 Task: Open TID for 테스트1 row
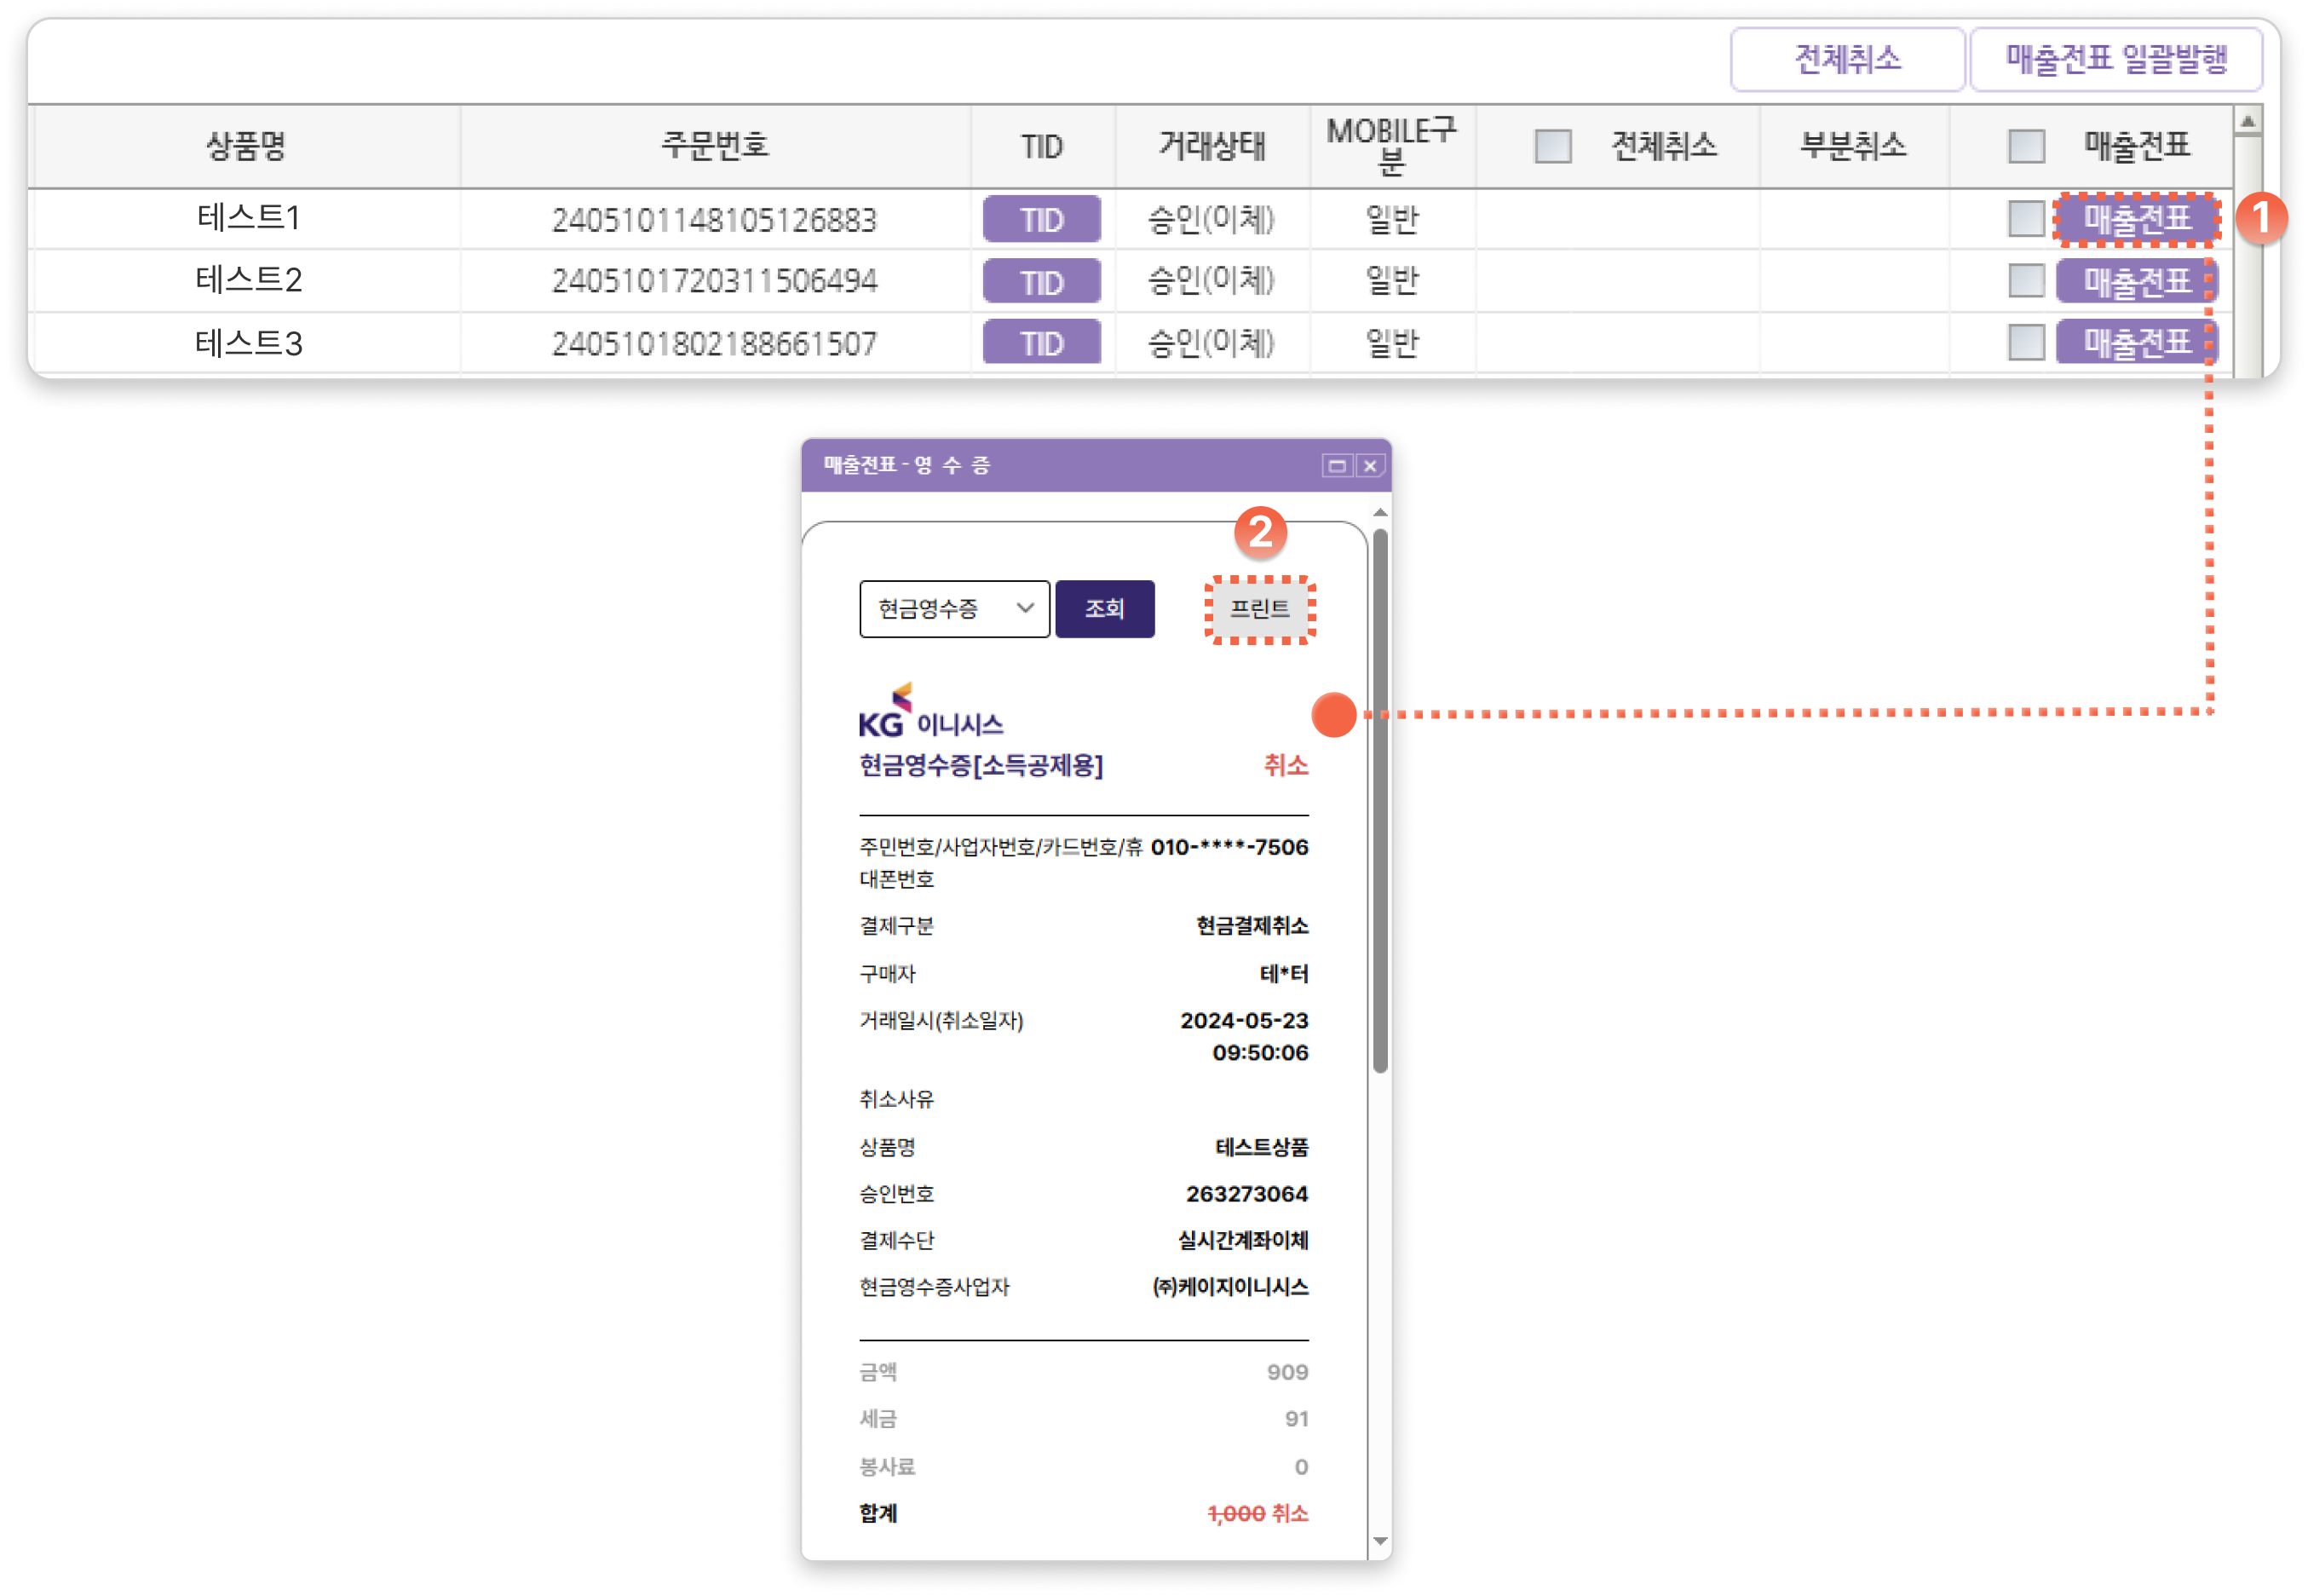pos(1042,219)
